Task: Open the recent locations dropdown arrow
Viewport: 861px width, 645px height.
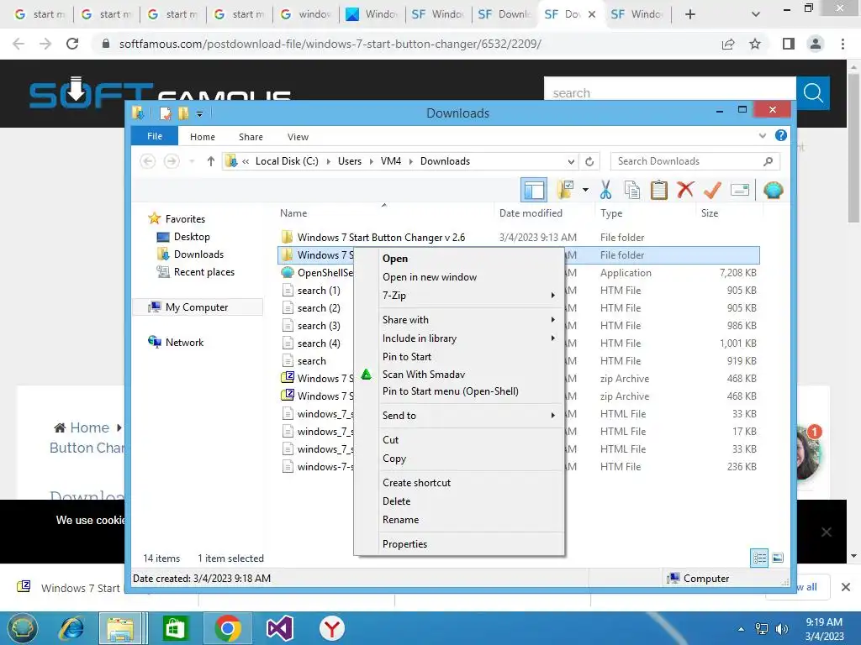Action: pos(192,161)
